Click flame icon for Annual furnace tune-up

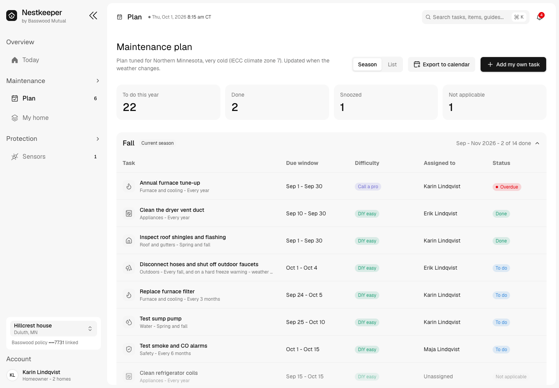[x=129, y=186]
